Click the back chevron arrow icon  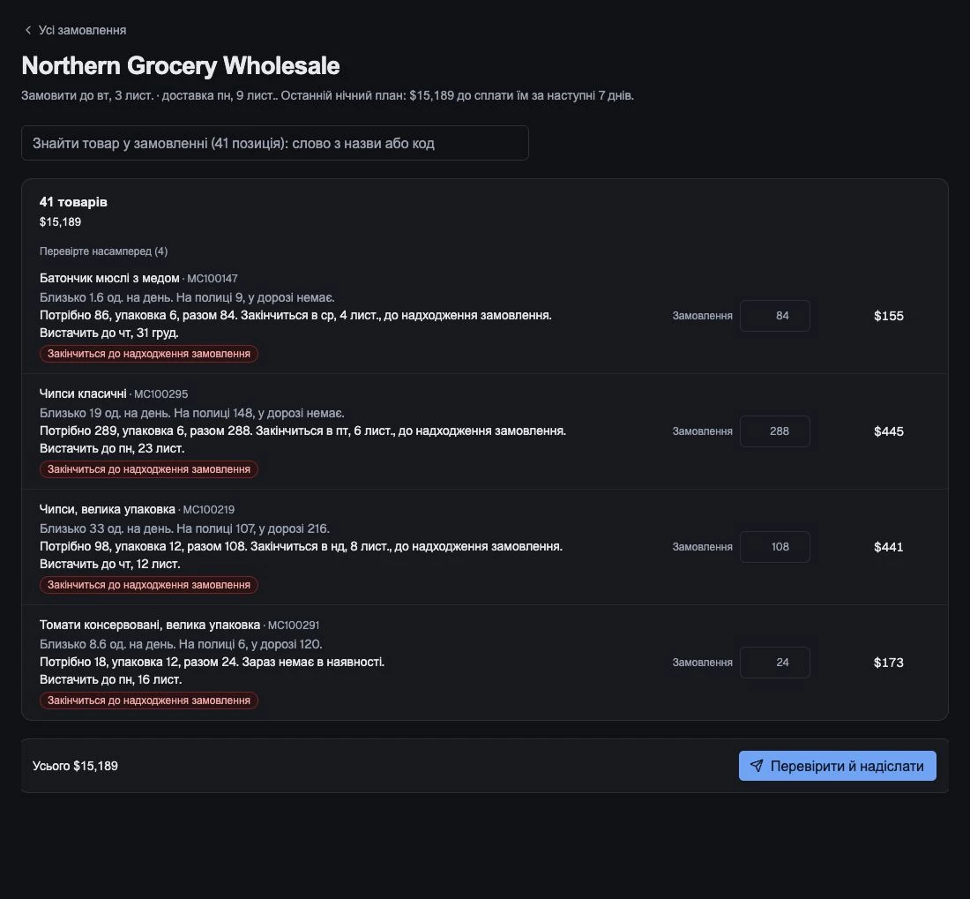28,30
